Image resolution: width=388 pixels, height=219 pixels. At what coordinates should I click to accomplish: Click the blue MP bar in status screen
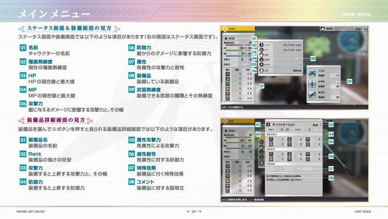pyautogui.click(x=238, y=56)
